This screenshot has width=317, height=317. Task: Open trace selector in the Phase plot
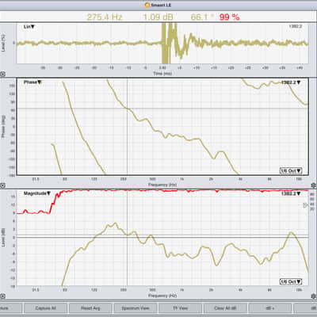291,82
